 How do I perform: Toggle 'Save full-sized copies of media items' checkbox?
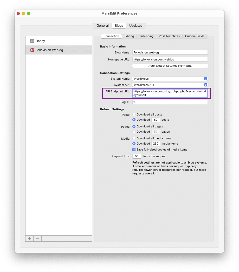click(134, 149)
